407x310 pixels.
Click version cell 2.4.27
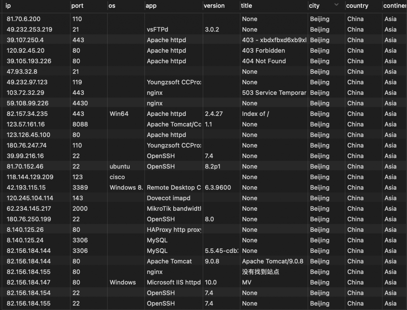213,114
